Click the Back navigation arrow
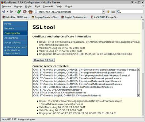 (4, 12)
